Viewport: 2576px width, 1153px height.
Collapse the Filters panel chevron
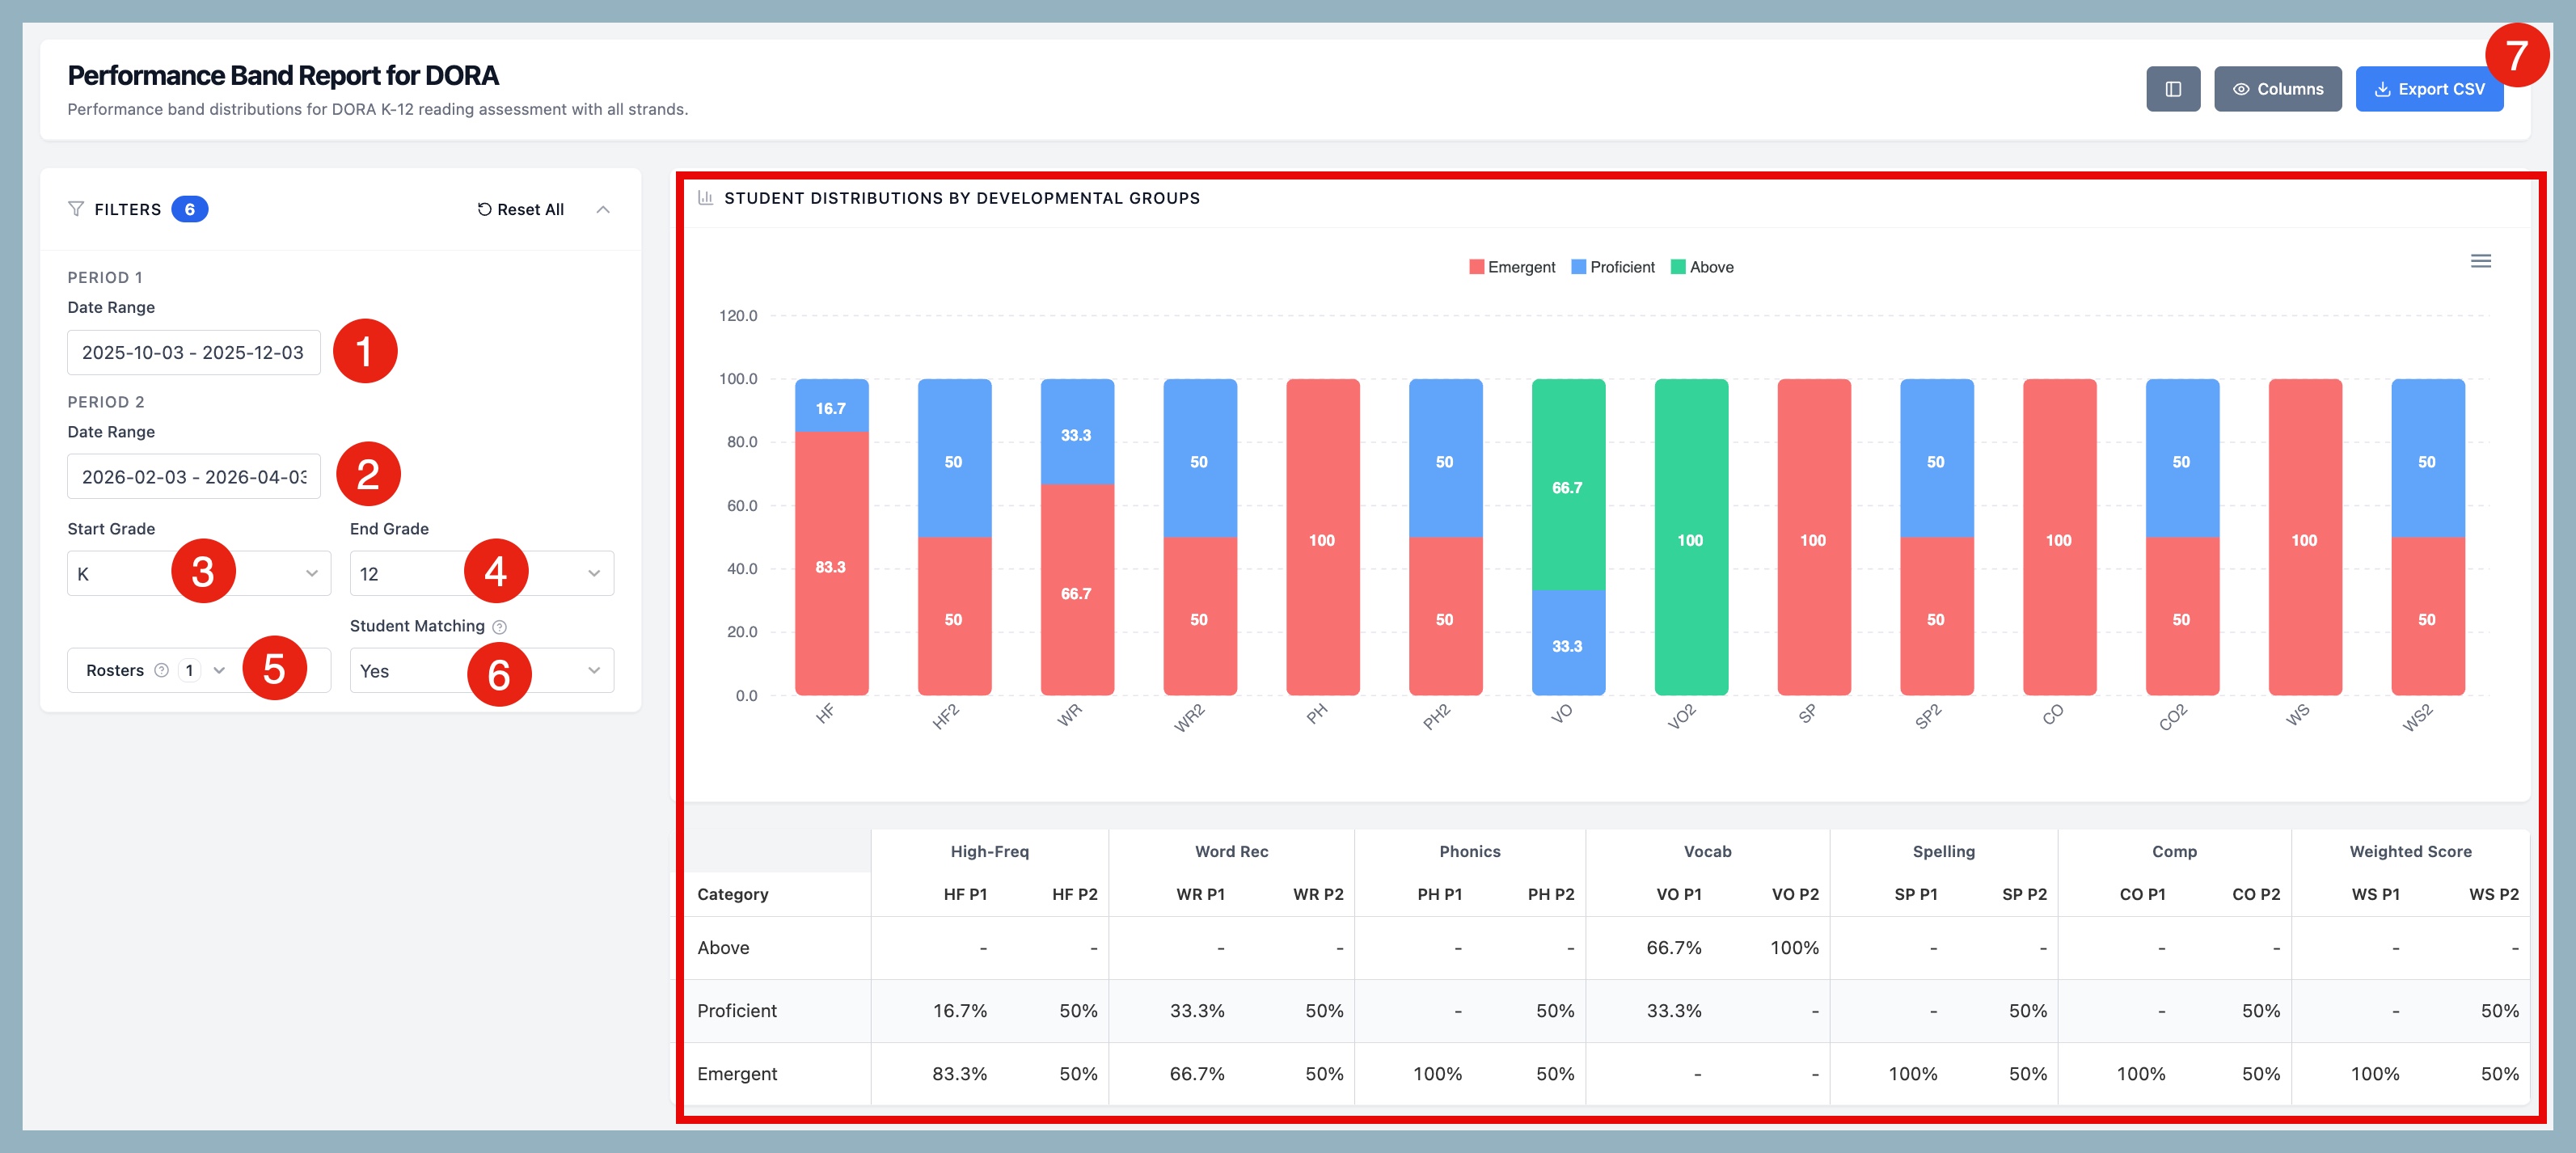pos(603,209)
